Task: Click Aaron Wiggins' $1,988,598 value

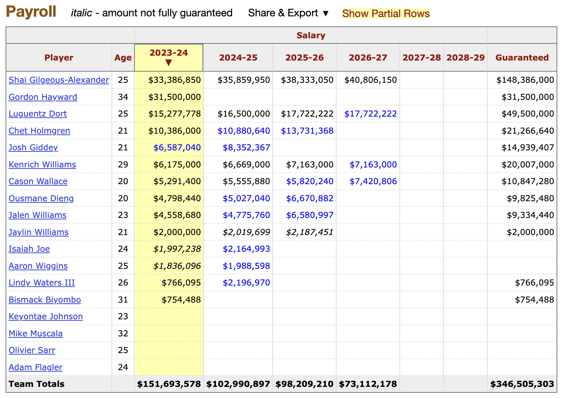Action: [x=246, y=266]
